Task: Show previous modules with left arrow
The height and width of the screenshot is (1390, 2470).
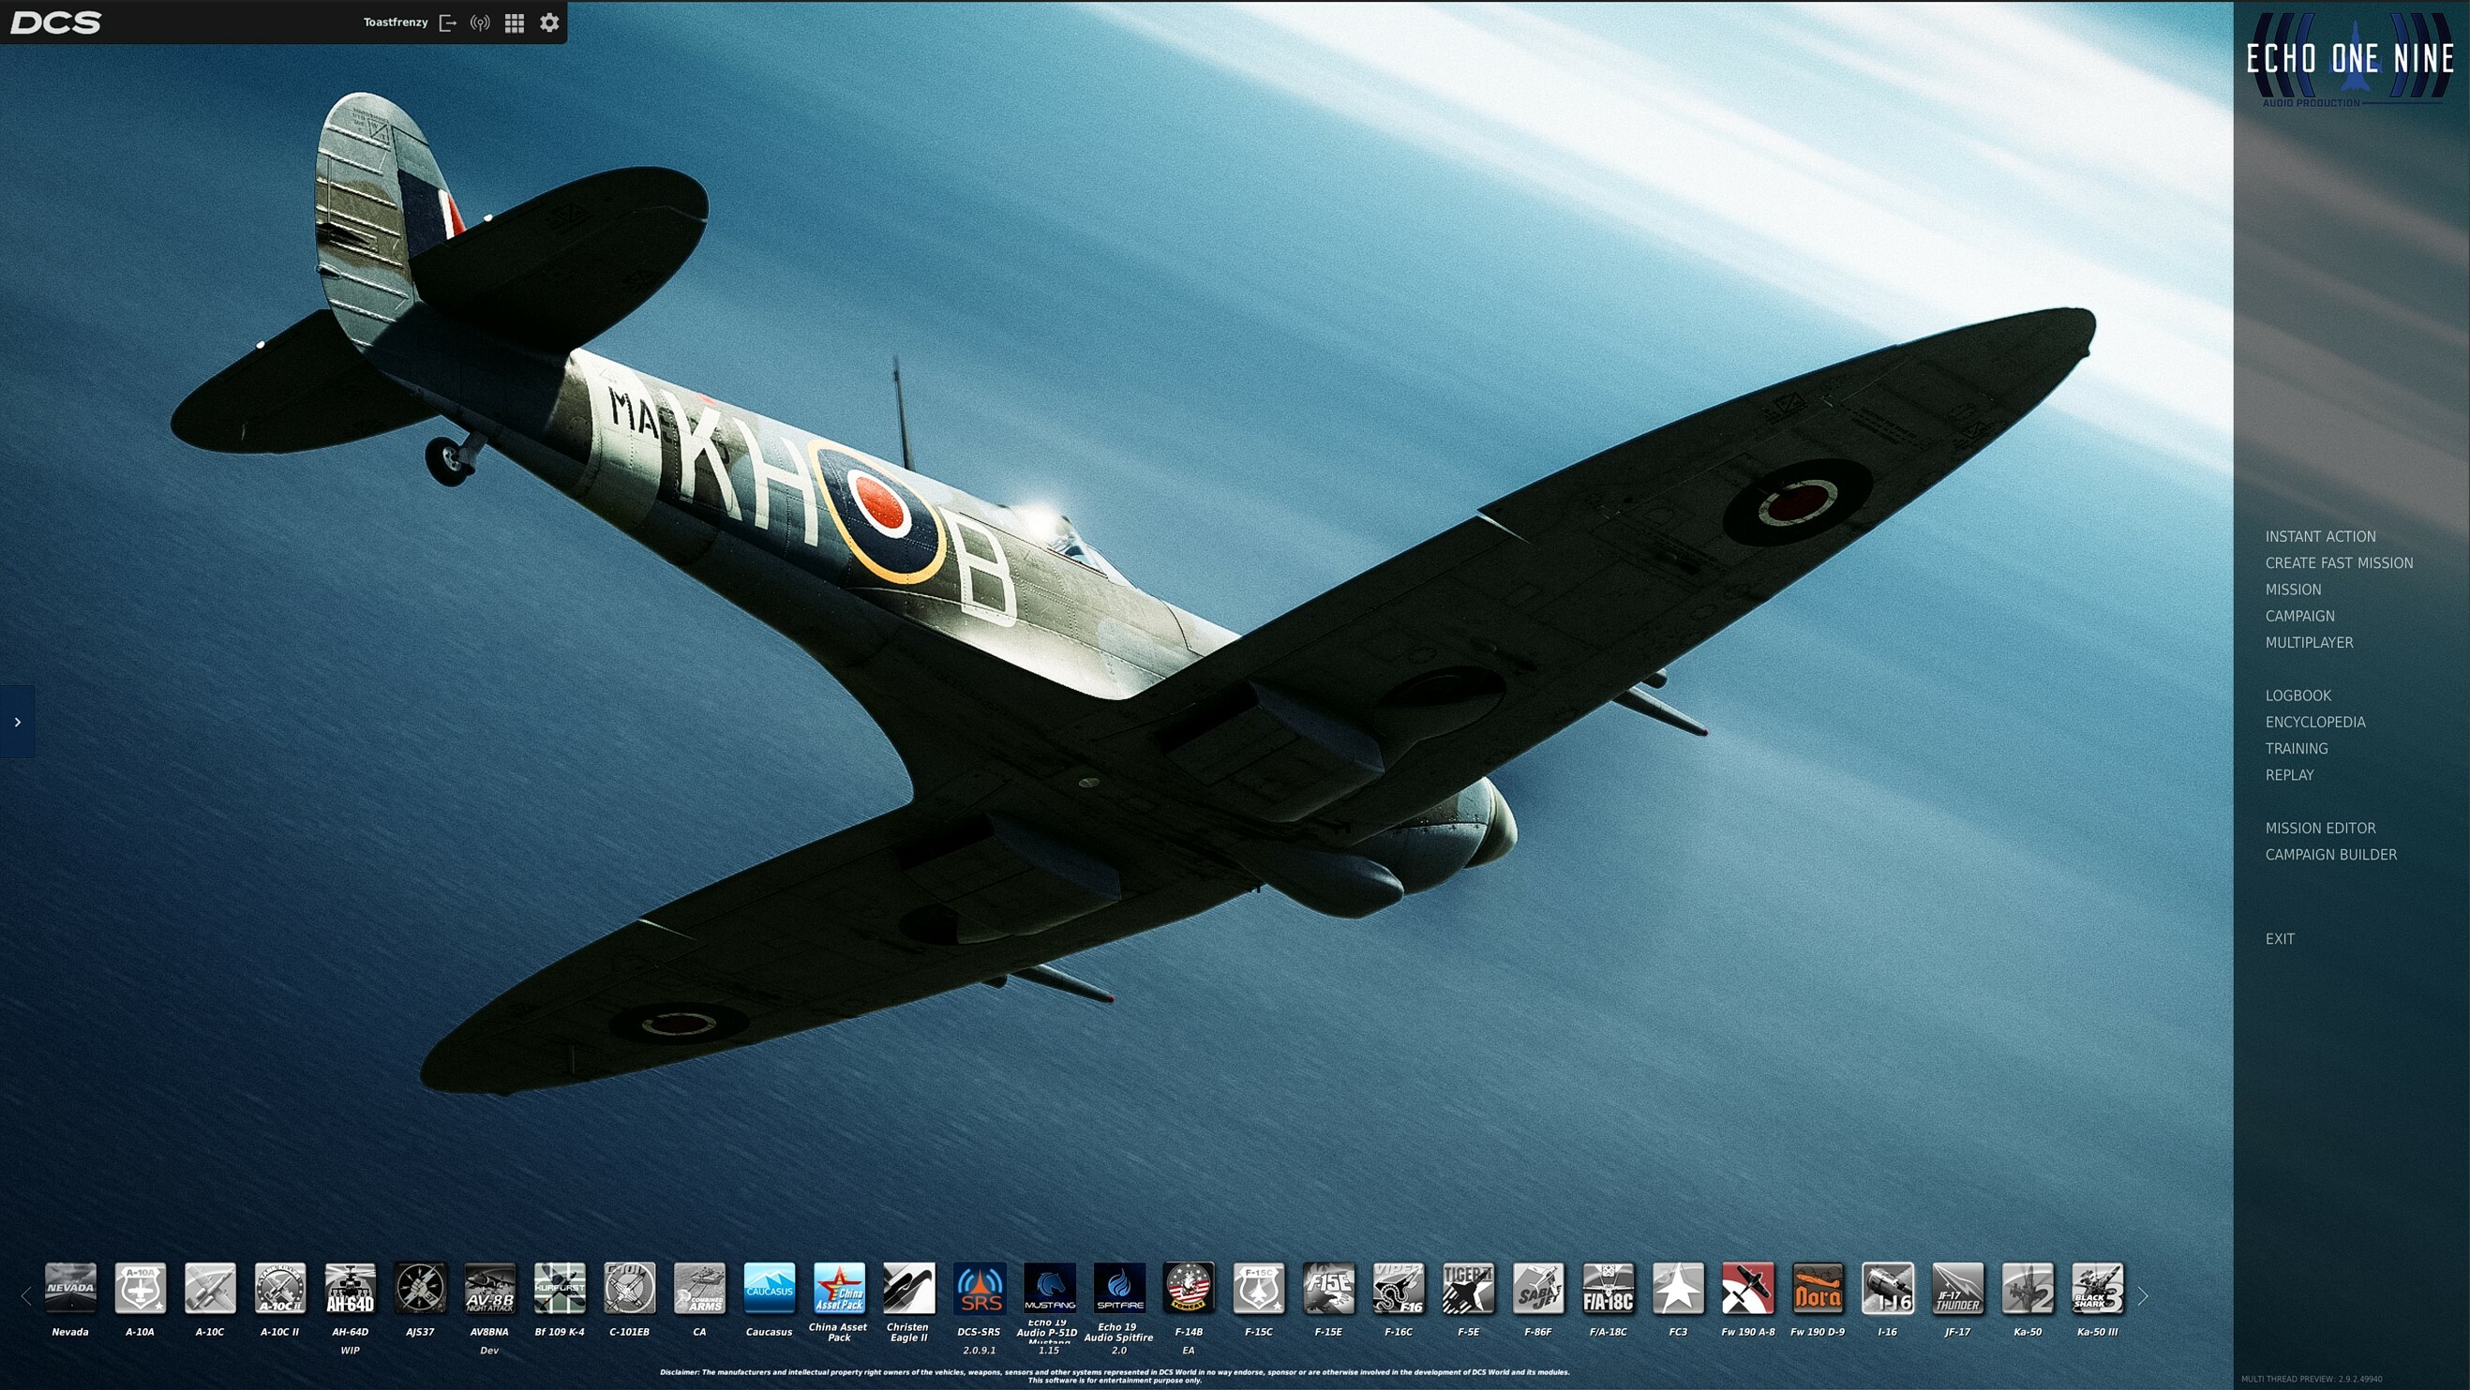Action: (26, 1296)
